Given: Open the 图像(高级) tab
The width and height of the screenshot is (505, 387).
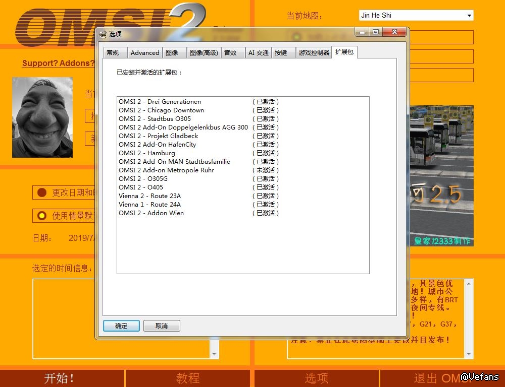Looking at the screenshot, I should coord(204,53).
